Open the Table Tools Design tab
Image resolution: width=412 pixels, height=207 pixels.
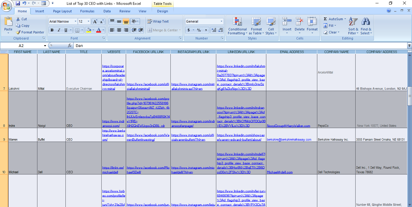click(x=163, y=11)
